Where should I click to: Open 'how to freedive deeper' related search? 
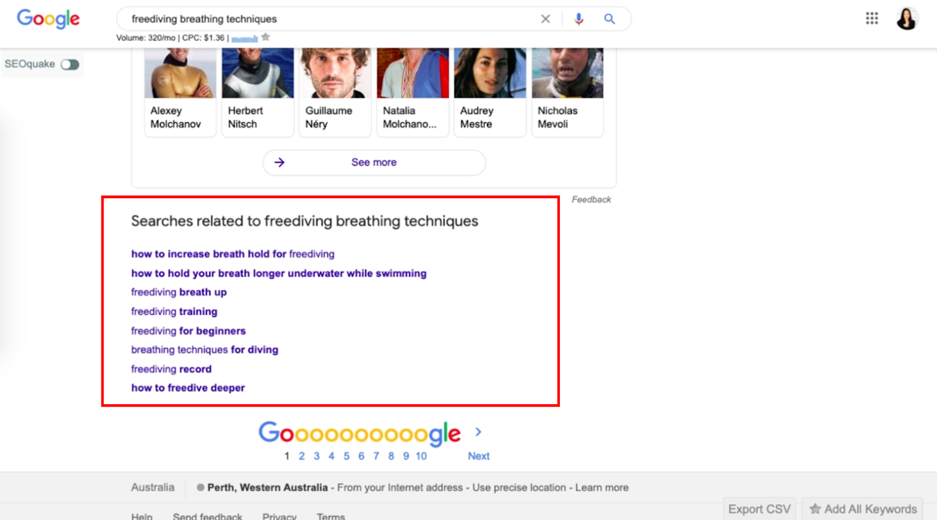tap(188, 388)
